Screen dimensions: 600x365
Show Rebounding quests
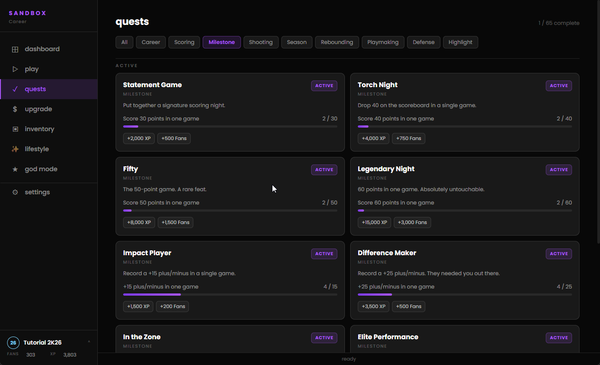(x=337, y=42)
